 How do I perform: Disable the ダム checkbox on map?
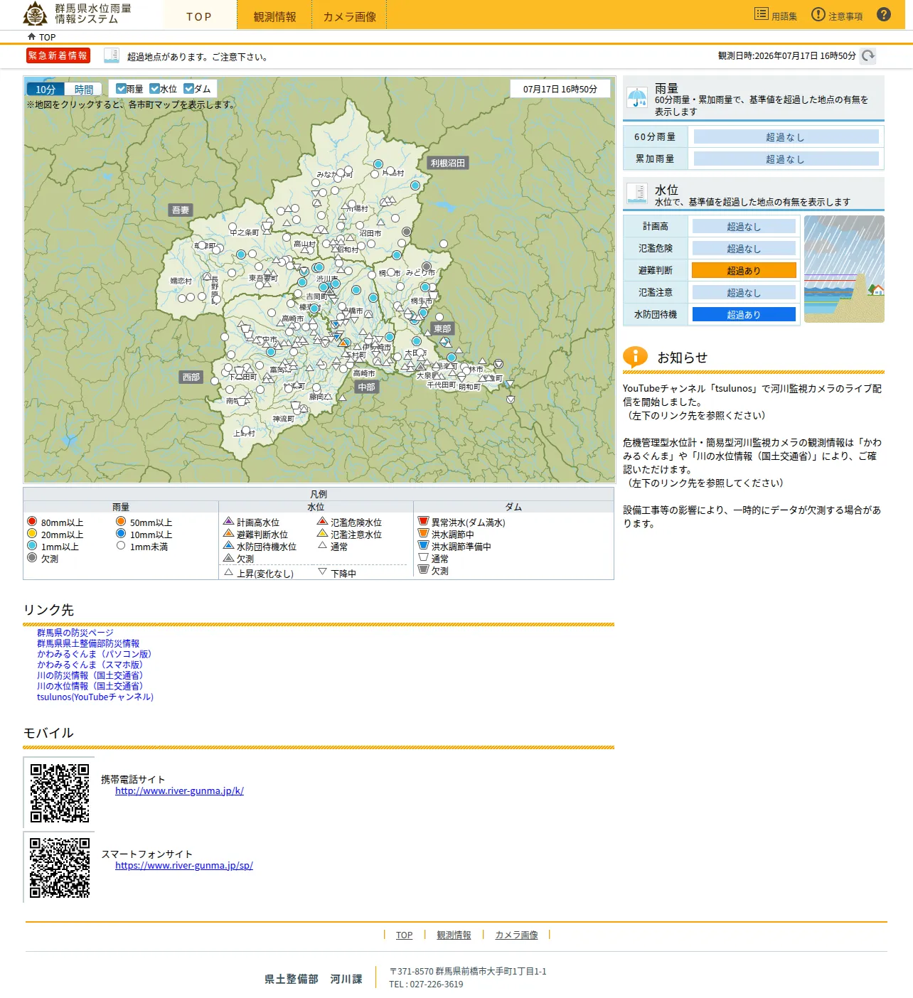click(x=188, y=89)
